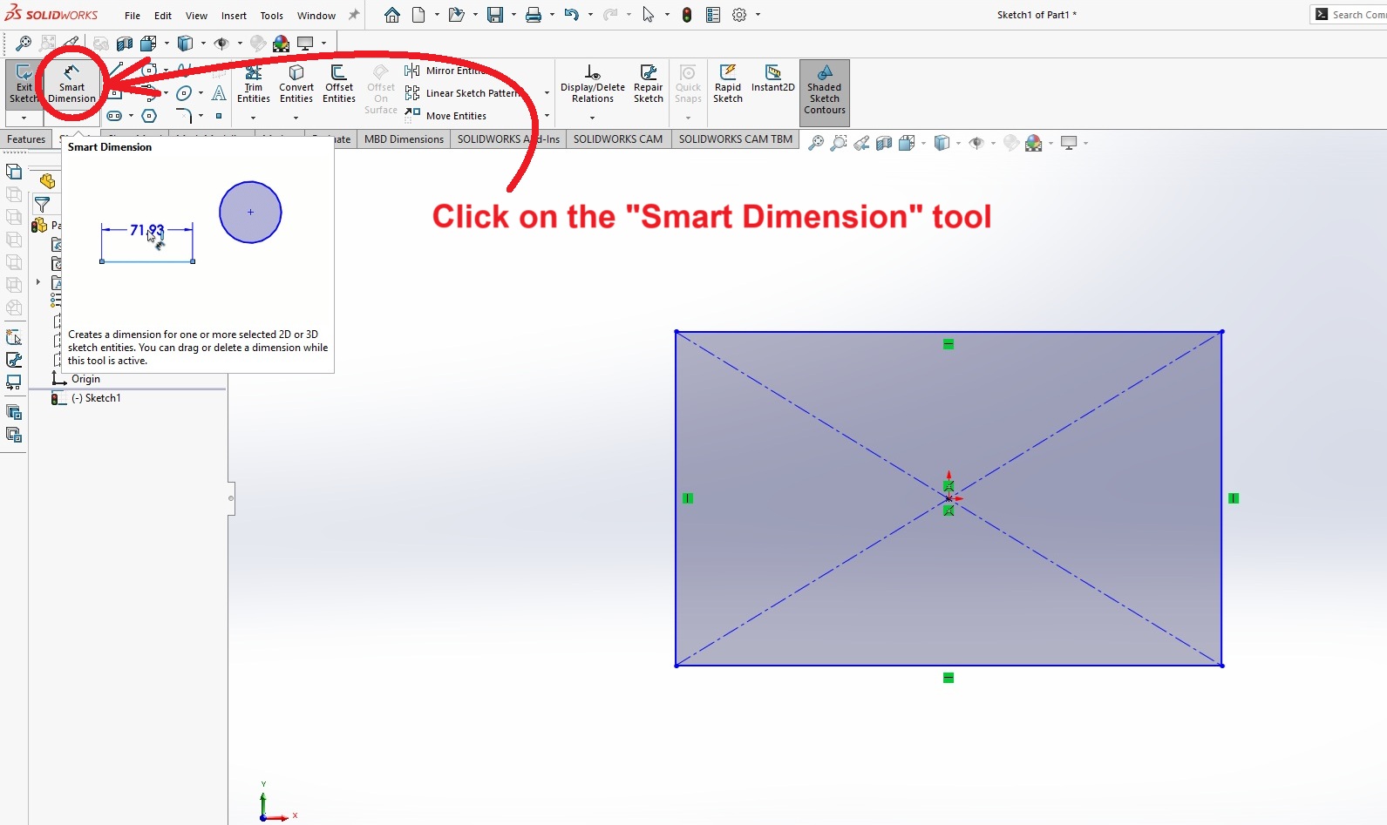Select the Move Entities tool
1387x825 pixels.
455,116
